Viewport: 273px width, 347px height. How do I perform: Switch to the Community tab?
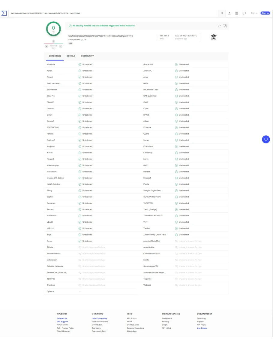coord(87,56)
